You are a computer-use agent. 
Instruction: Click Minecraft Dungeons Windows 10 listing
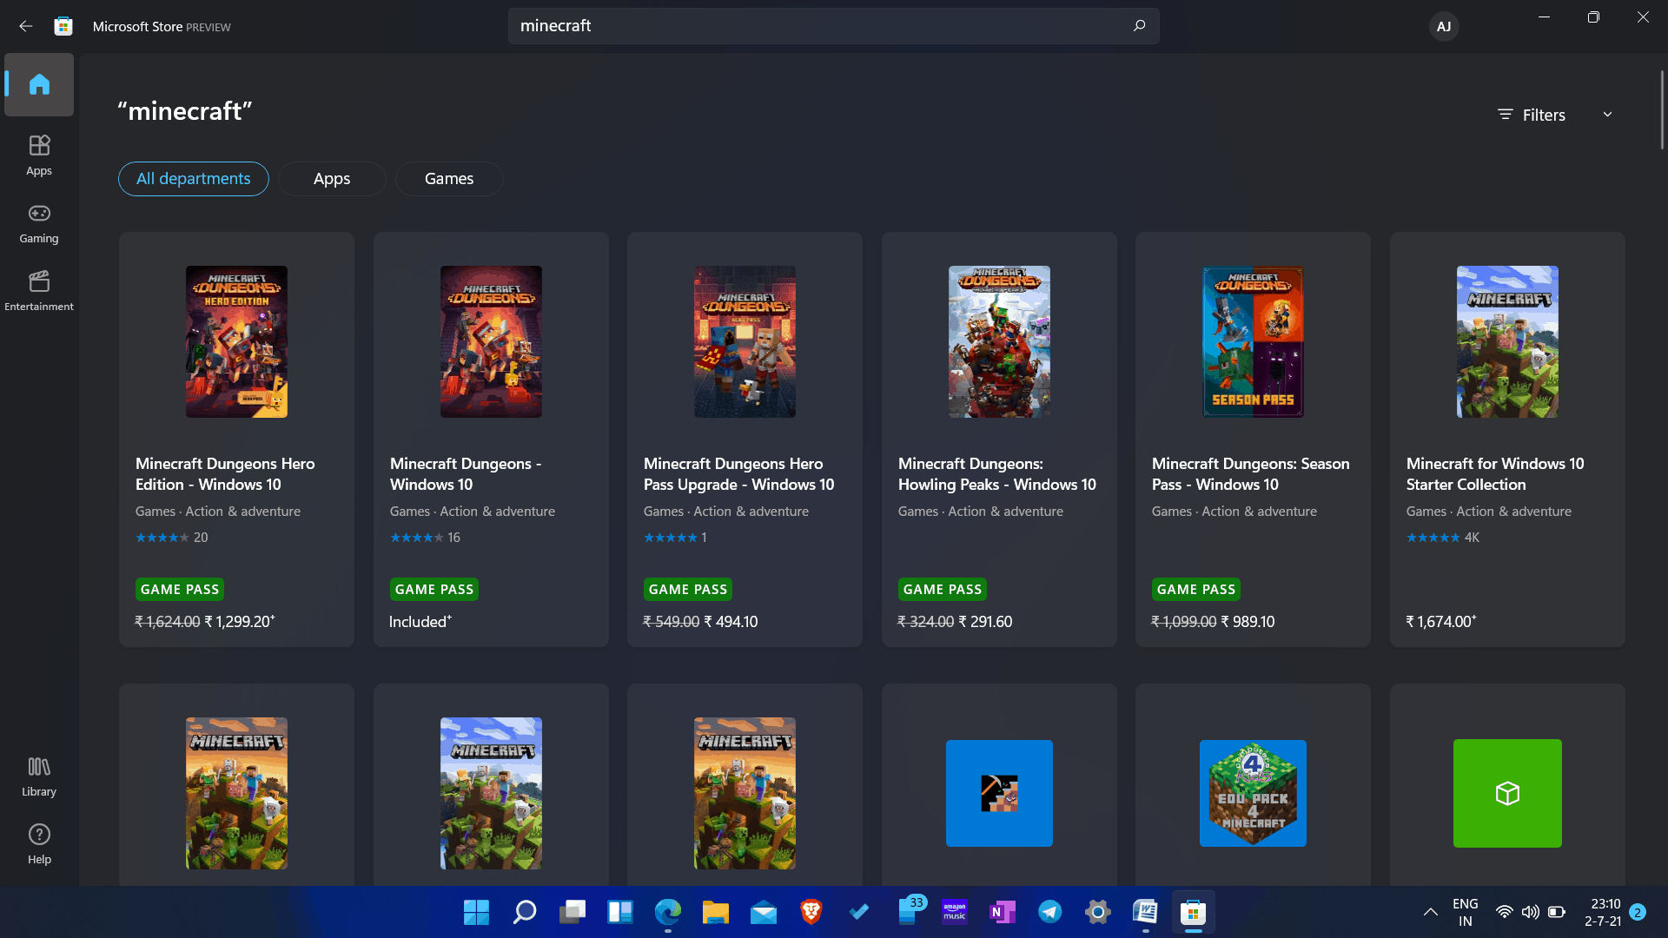tap(490, 441)
